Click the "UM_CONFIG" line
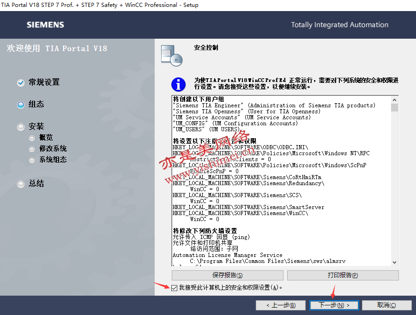This screenshot has width=416, height=315. coord(235,123)
